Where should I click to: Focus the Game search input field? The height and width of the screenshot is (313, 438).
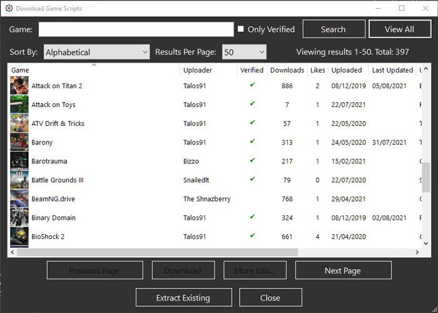[136, 29]
